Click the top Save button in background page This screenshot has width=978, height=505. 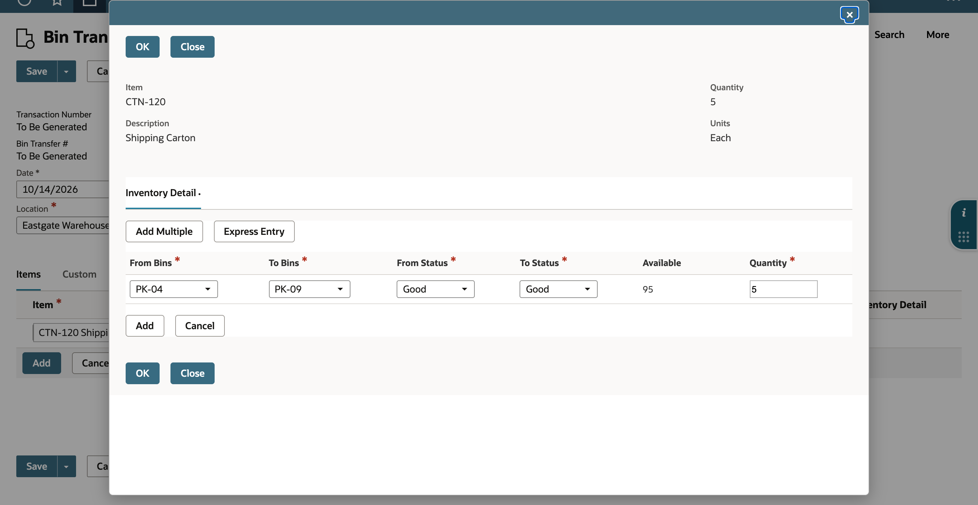(x=36, y=71)
